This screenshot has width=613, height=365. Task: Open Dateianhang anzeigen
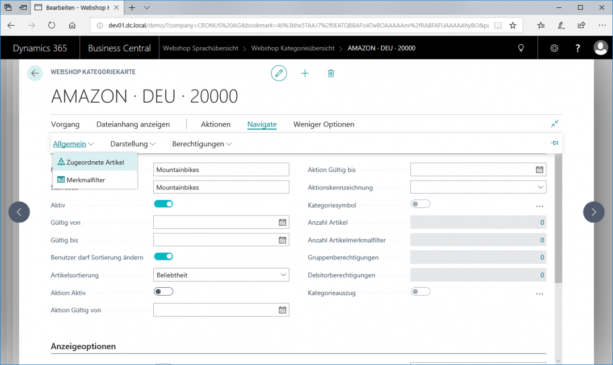(x=133, y=124)
